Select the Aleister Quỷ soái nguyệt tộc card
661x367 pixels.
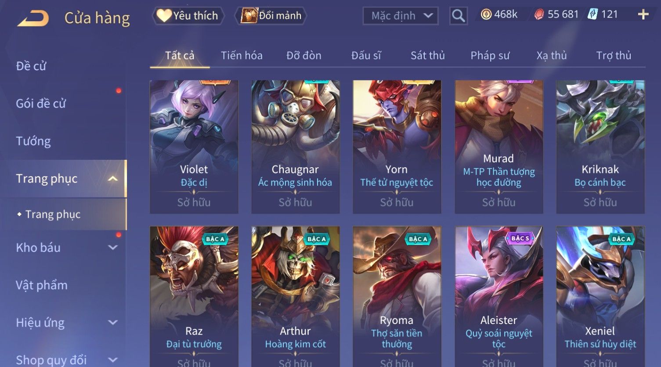point(499,296)
